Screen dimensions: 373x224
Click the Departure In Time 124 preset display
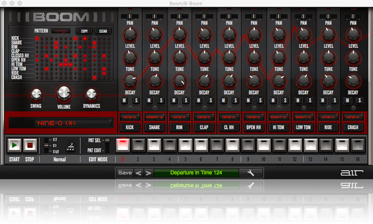click(x=196, y=173)
